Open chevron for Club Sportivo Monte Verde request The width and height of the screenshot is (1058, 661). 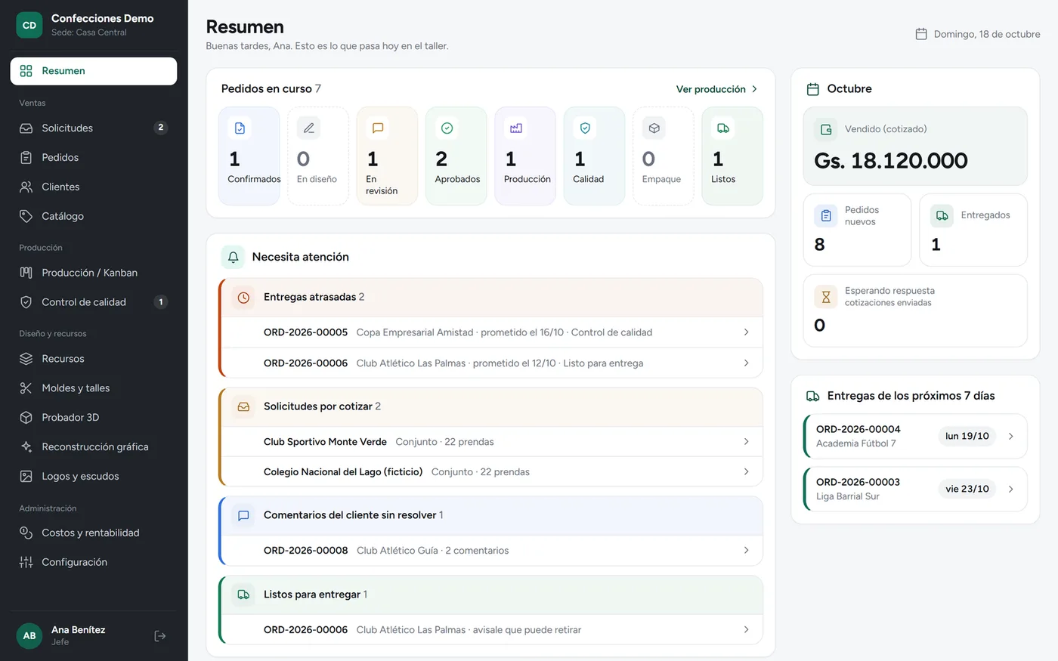coord(746,442)
